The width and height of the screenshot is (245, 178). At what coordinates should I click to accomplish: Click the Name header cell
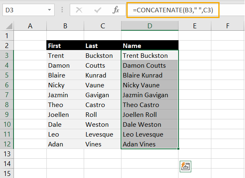150,46
